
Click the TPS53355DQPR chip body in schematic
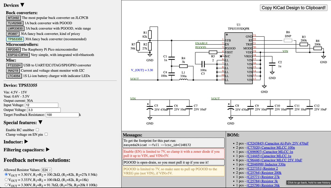tap(238, 58)
